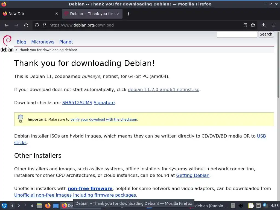Click the removable media eject tray icon
Viewport: 280px width, 210px height.
pyautogui.click(x=233, y=206)
